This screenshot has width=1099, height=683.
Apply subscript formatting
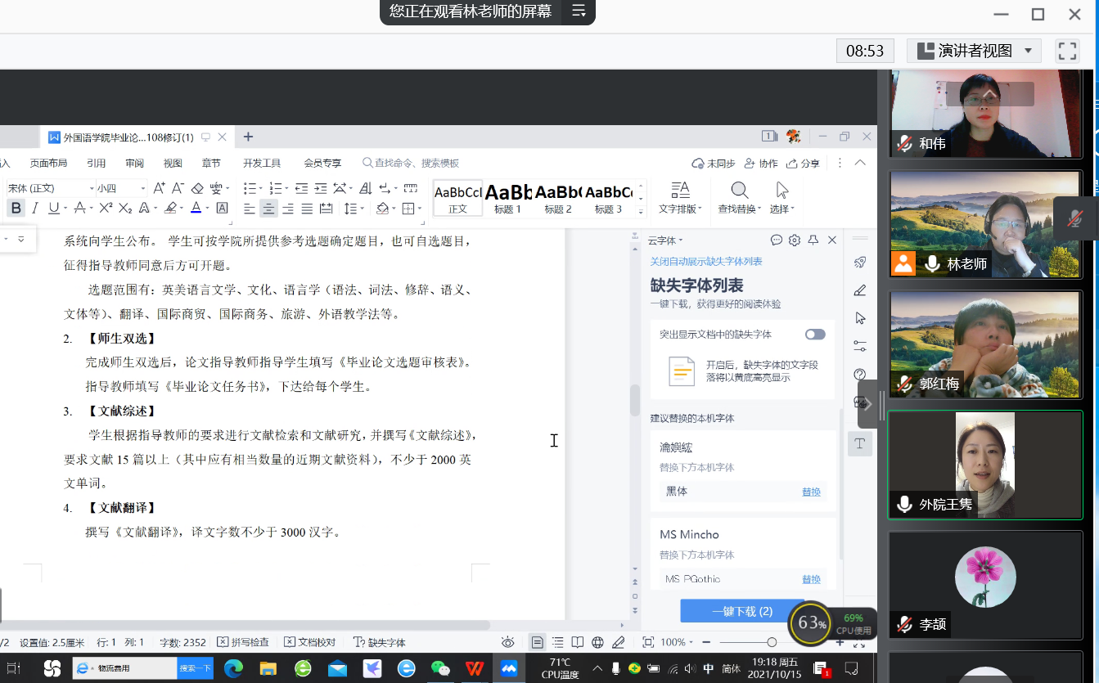click(125, 209)
